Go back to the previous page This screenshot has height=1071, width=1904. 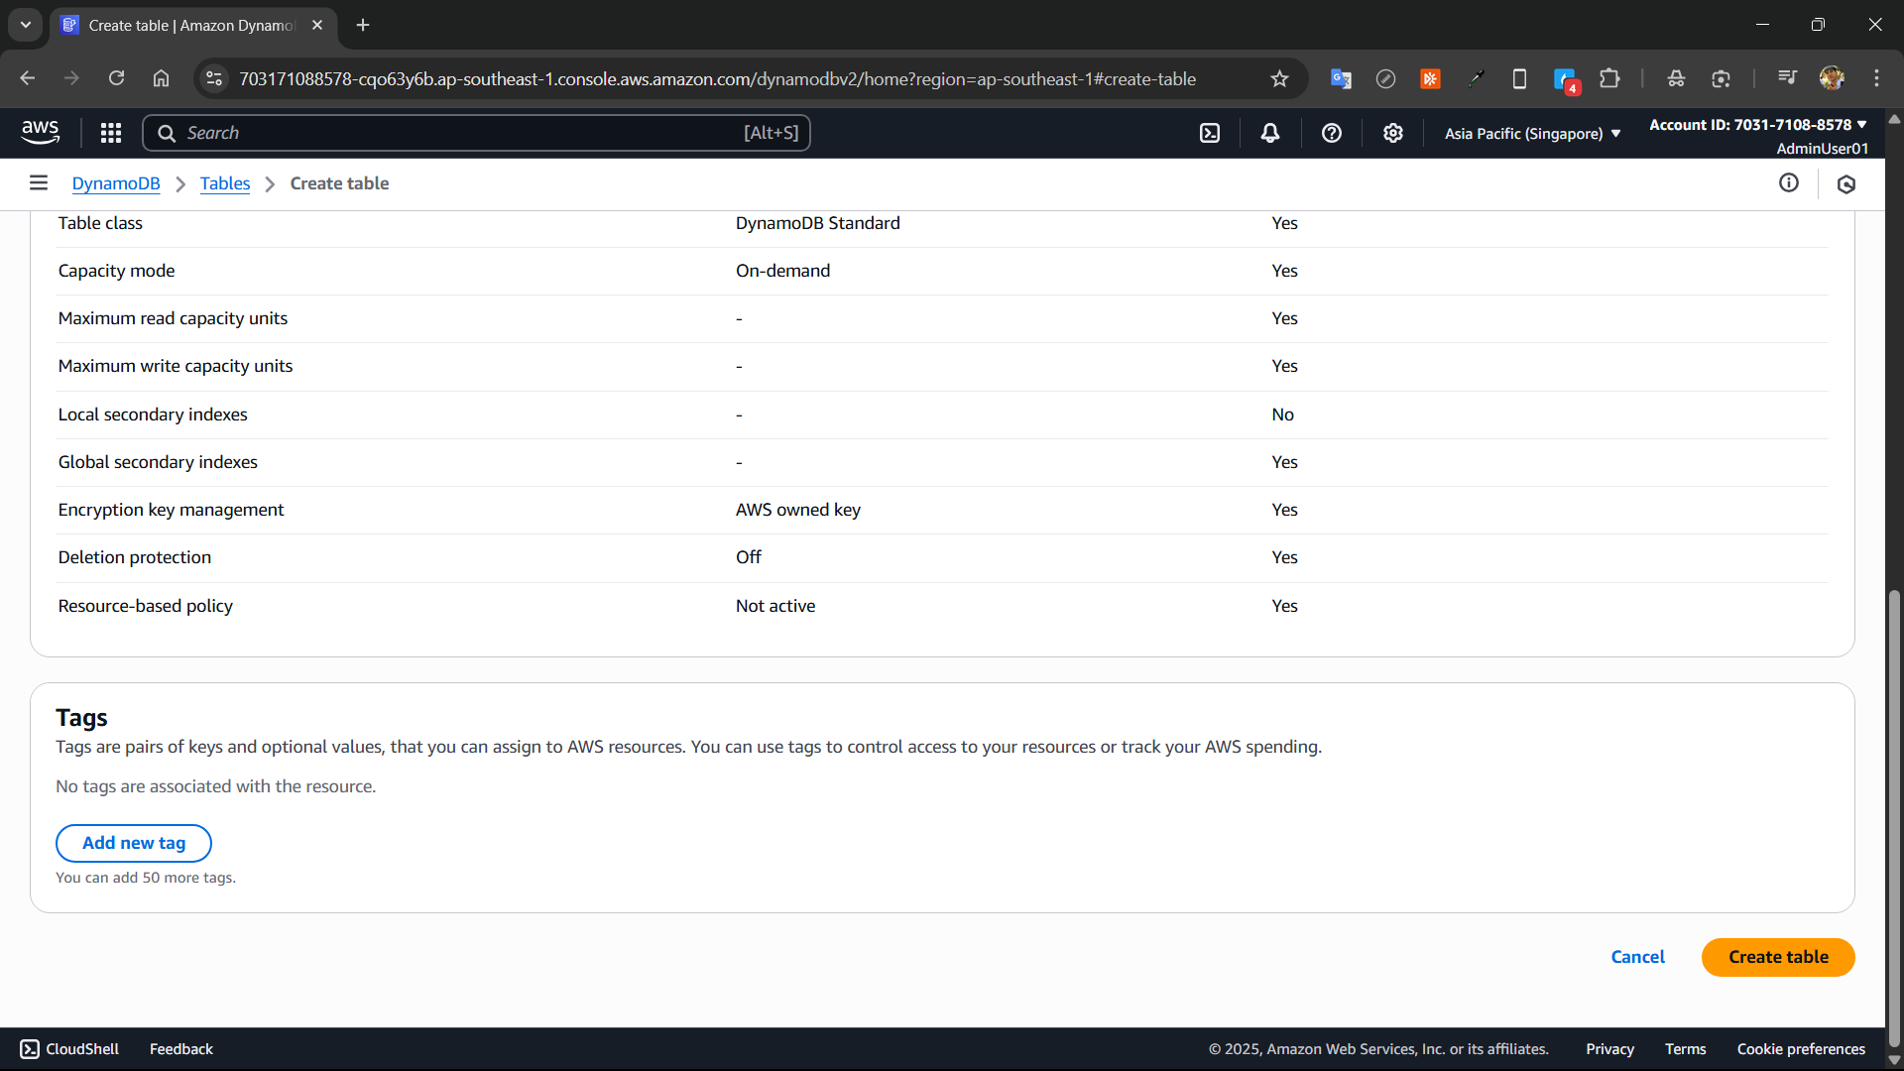(x=28, y=78)
